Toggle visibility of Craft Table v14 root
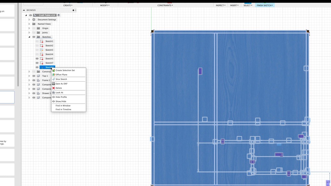Viewport: 331px width, 186px height. [x=30, y=15]
